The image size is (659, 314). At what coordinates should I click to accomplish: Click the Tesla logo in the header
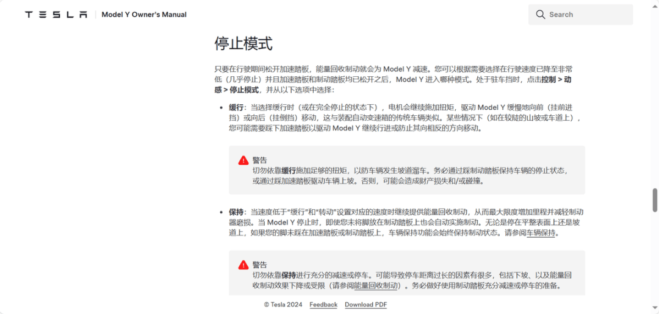pyautogui.click(x=56, y=15)
